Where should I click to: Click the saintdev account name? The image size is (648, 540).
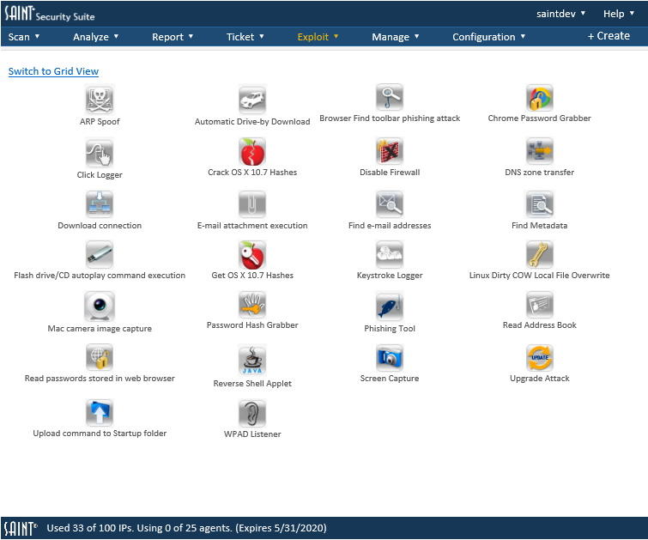(x=556, y=14)
